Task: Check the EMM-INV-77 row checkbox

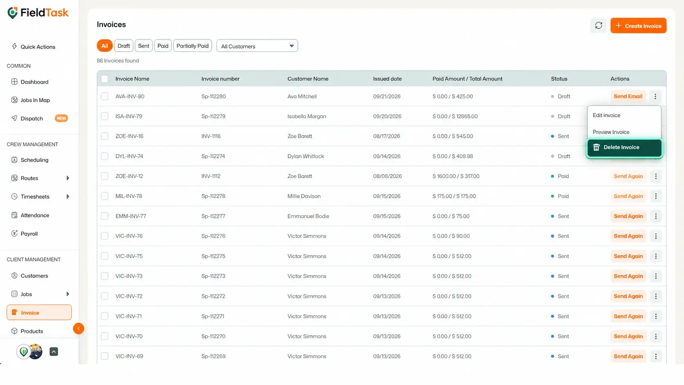Action: tap(105, 216)
